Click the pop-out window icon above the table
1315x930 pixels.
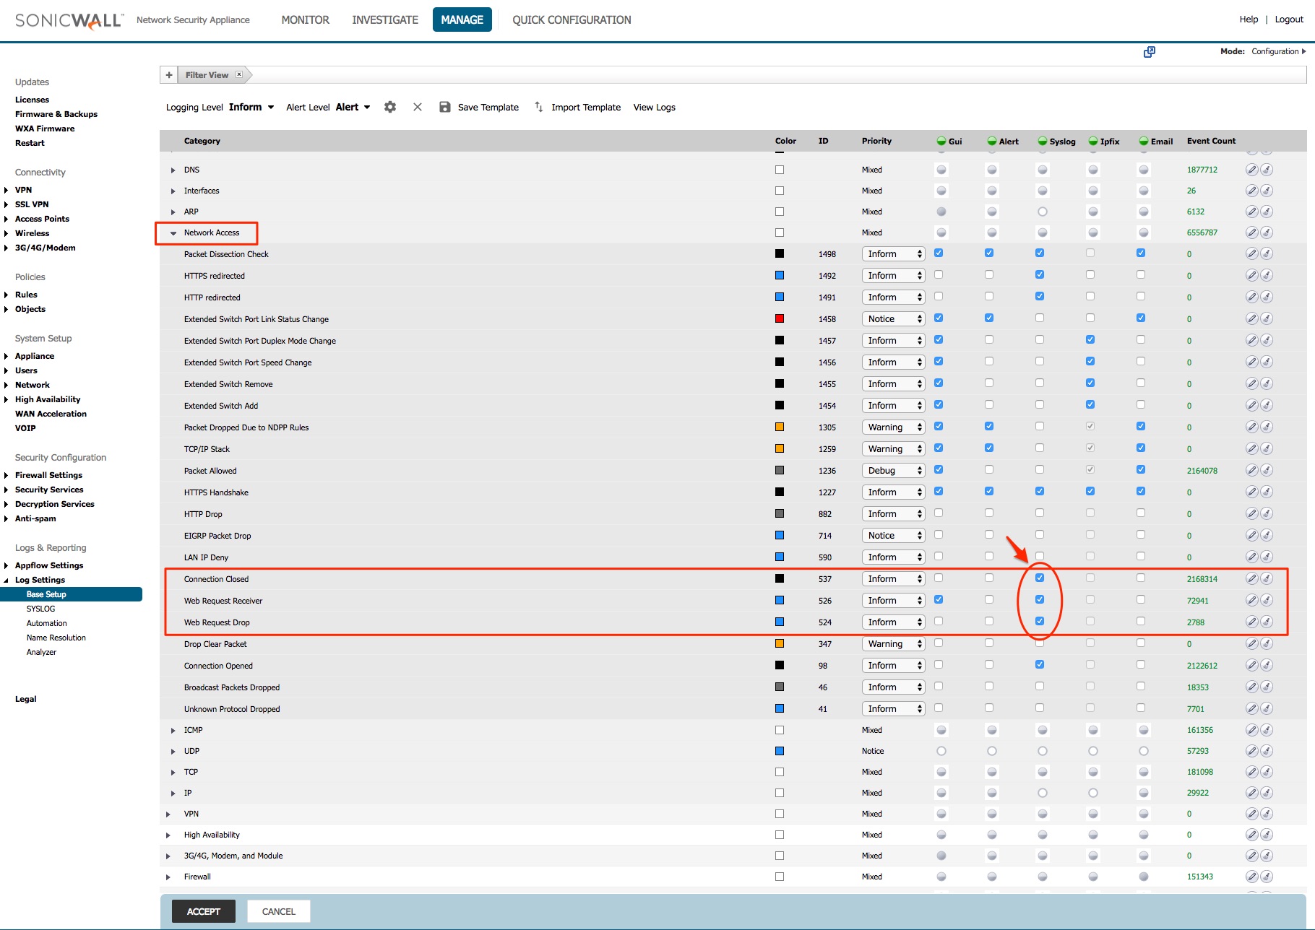(x=1150, y=52)
